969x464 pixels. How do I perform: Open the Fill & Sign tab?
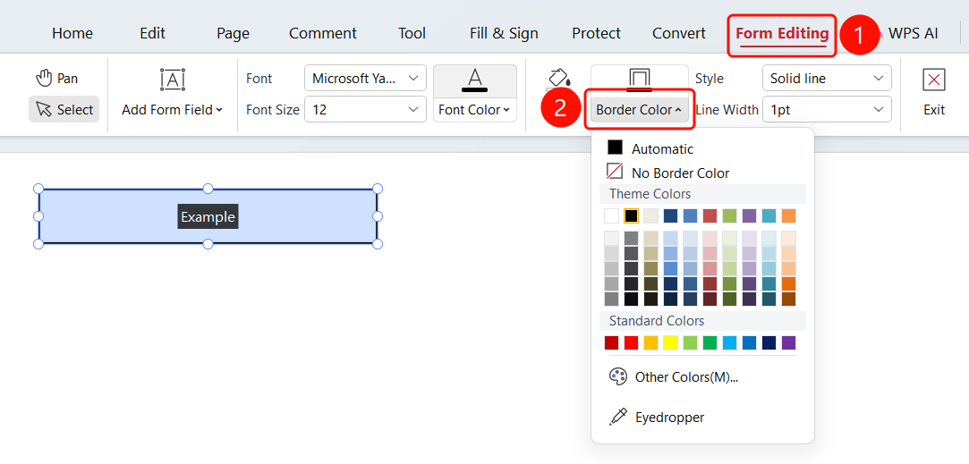click(x=504, y=33)
